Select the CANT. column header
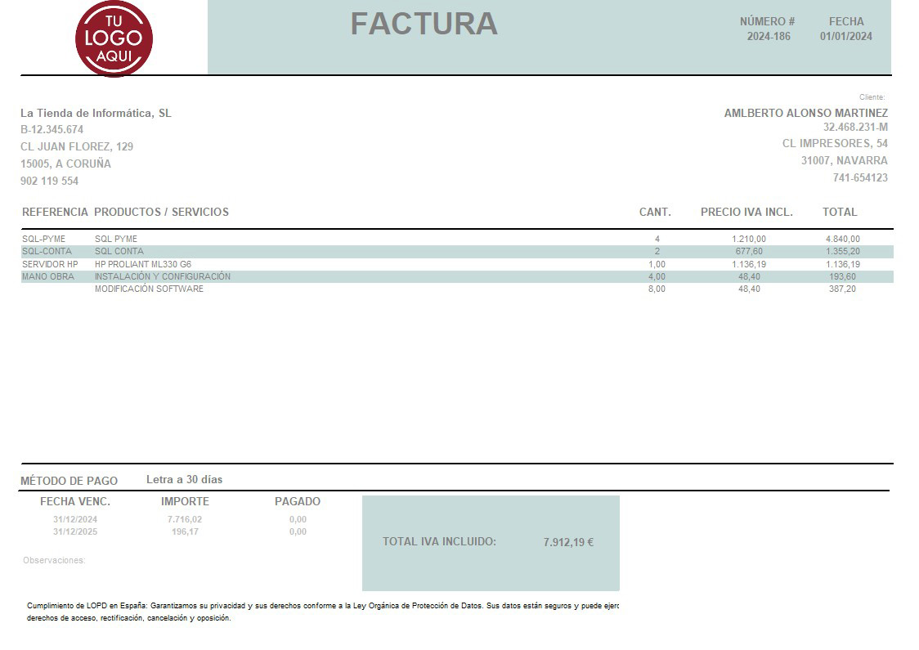This screenshot has width=919, height=650. [x=655, y=211]
